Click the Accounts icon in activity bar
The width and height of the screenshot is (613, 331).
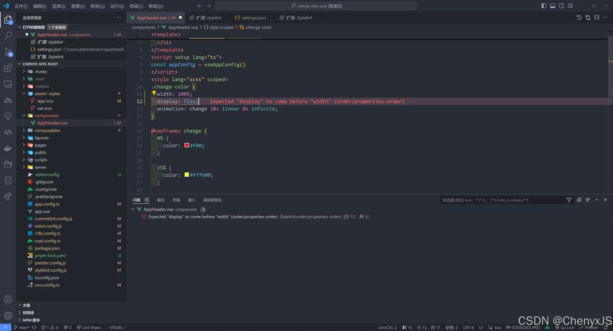click(x=8, y=300)
